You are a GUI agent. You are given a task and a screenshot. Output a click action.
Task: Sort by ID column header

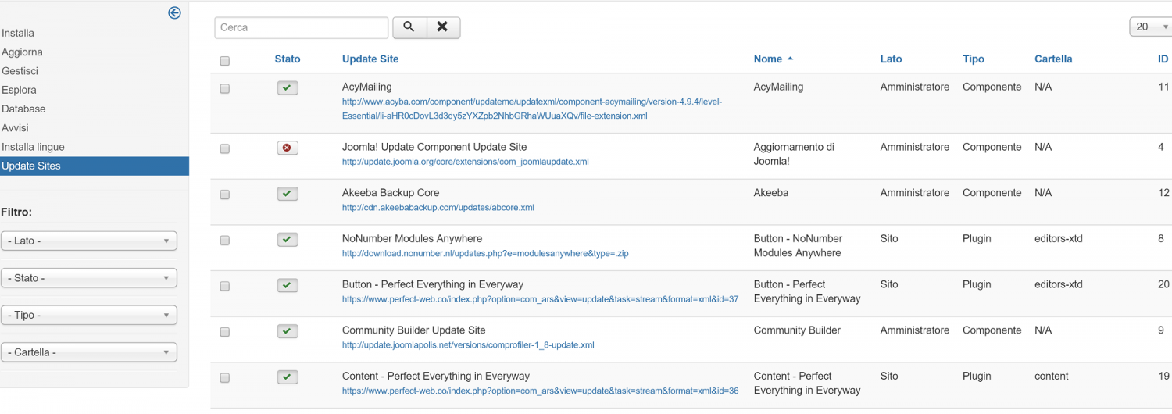pyautogui.click(x=1163, y=59)
